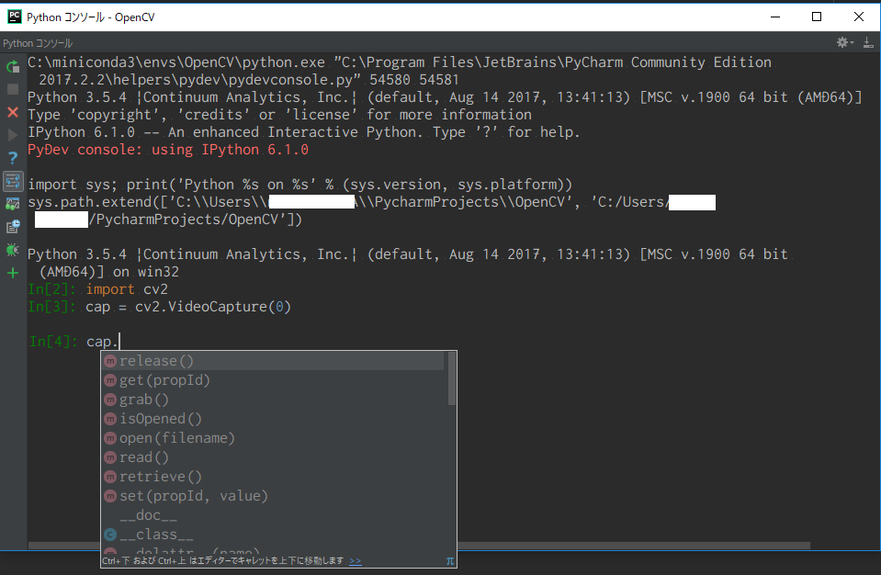Click the >> link in the hint bar

coord(356,559)
